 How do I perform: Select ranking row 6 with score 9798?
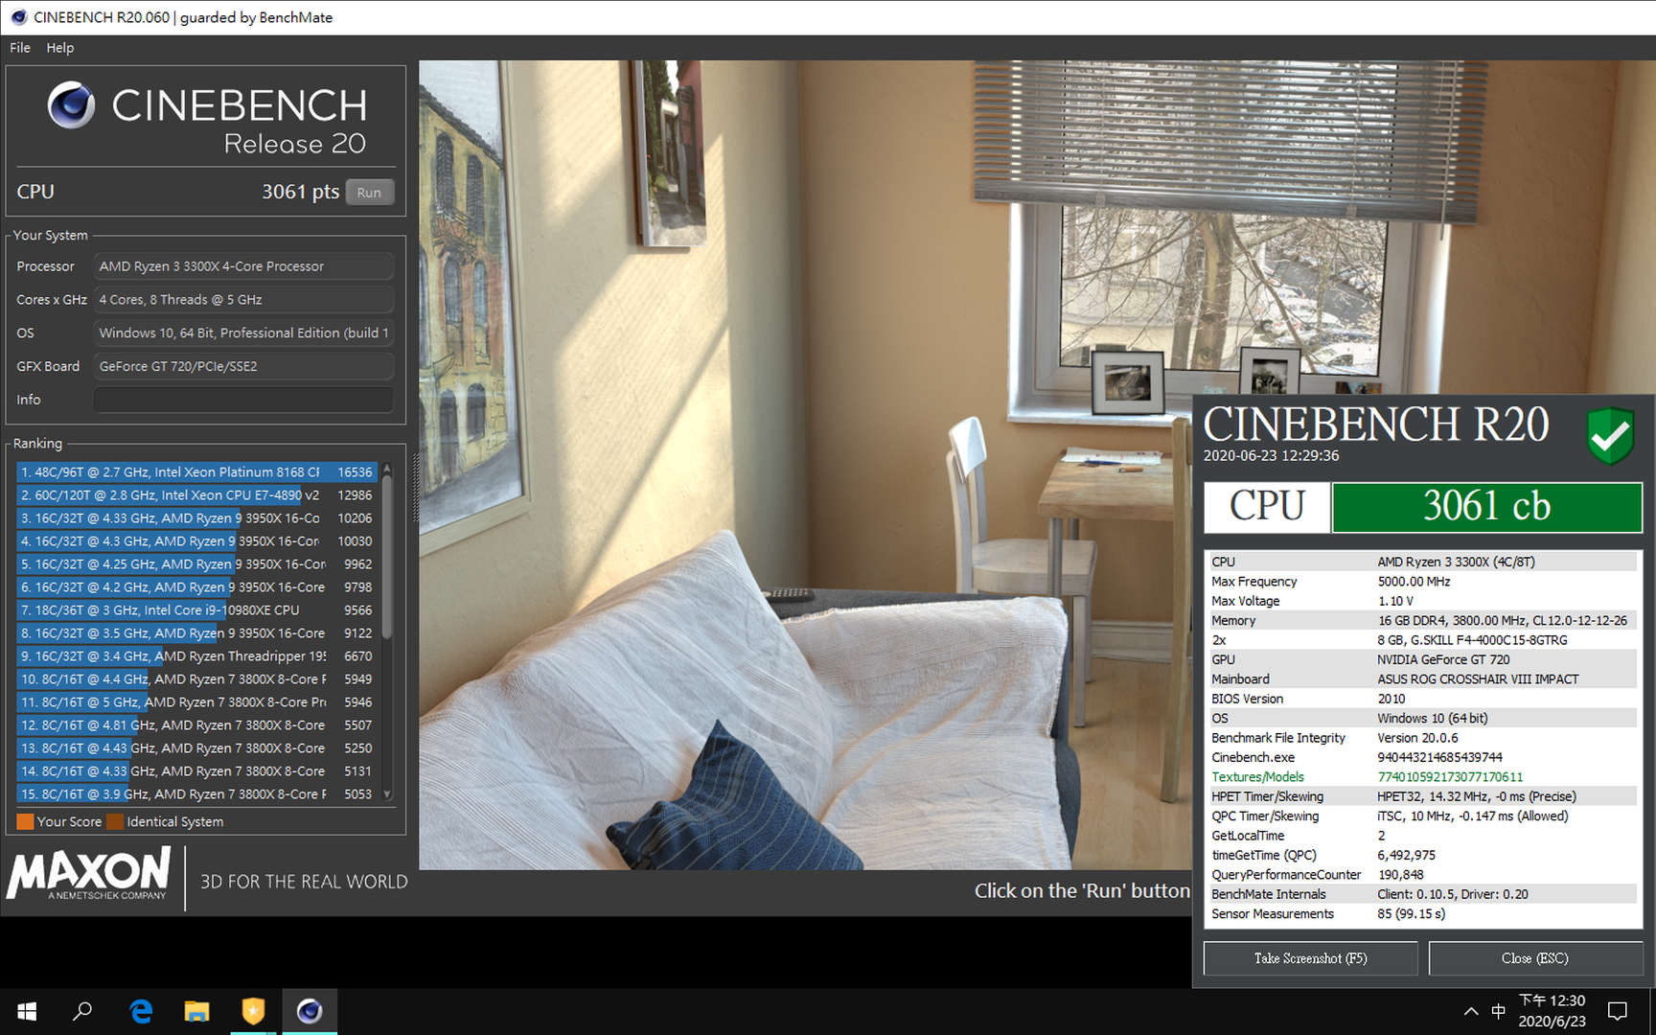pos(196,587)
